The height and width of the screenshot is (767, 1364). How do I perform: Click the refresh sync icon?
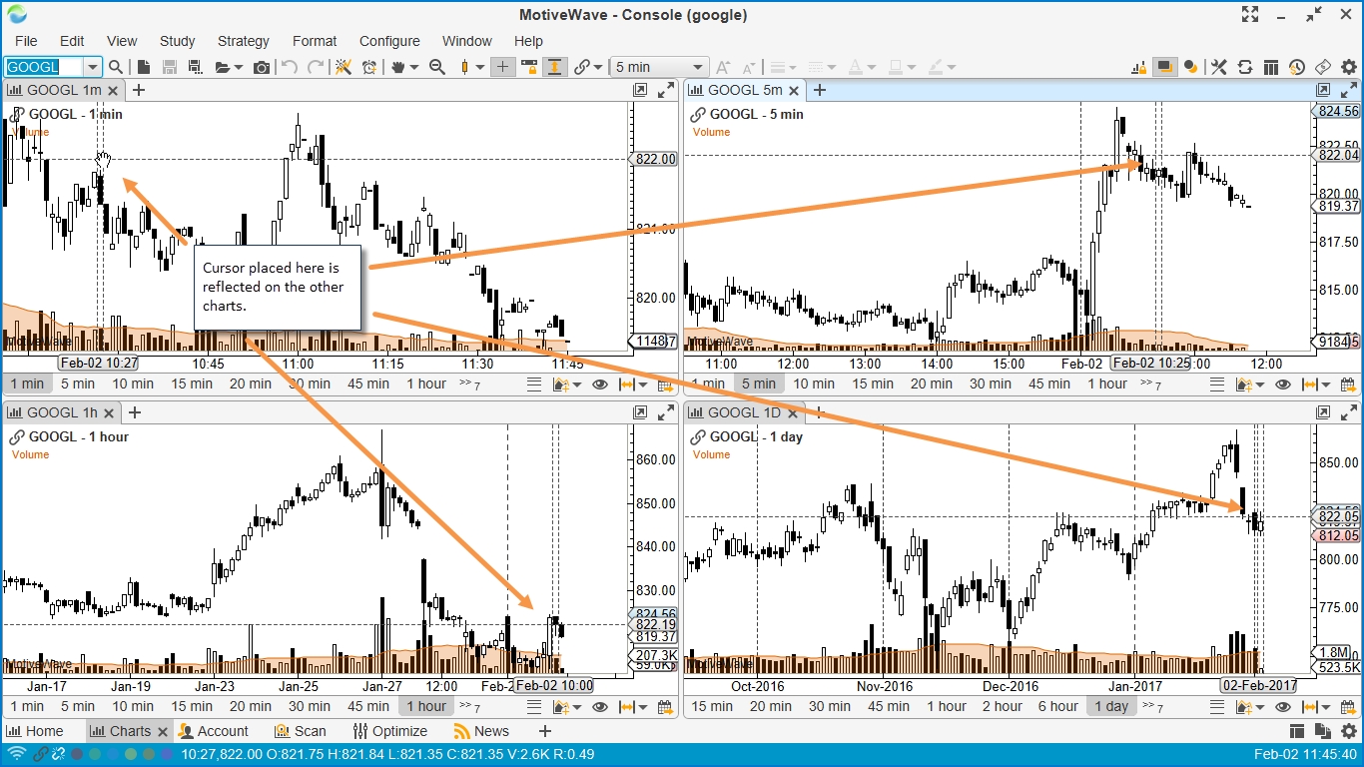click(x=1244, y=67)
